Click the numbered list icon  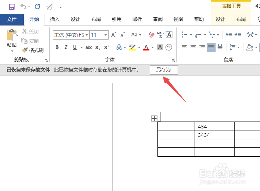pos(198,35)
